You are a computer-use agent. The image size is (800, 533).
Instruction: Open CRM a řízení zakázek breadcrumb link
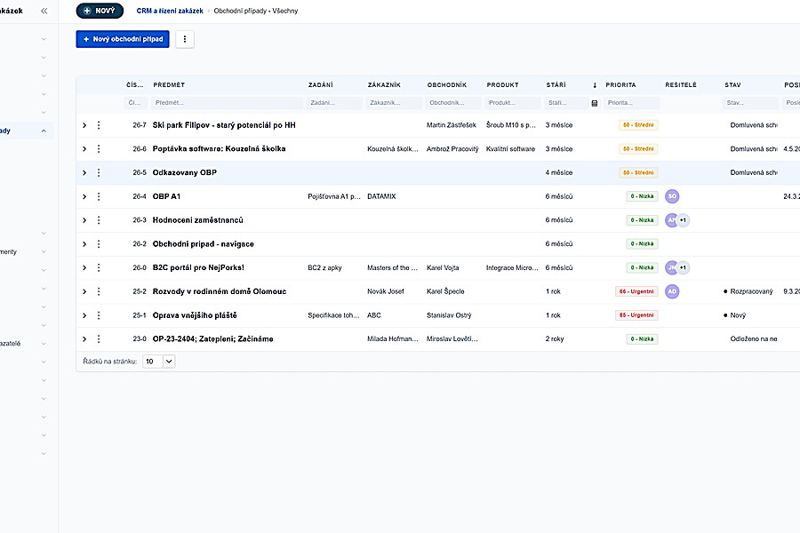170,11
